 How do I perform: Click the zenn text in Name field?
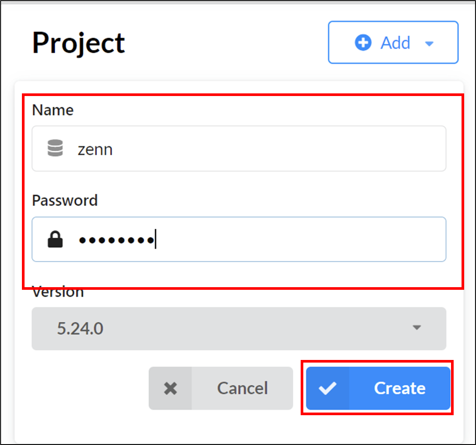coord(95,150)
